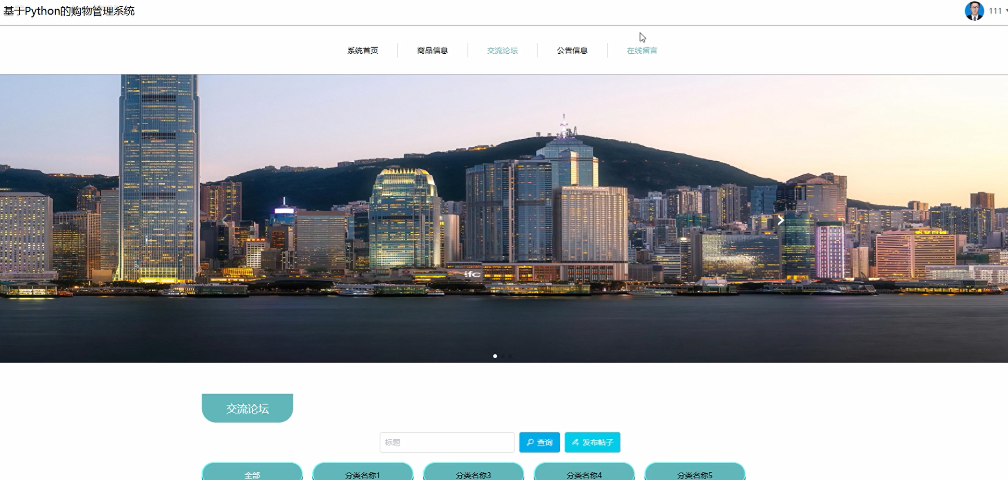Click the city skyline banner image
Screen dimensions: 1008x480
coord(504,218)
